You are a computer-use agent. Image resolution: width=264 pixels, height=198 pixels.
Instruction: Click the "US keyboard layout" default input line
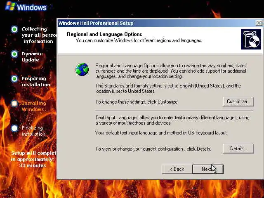161,133
